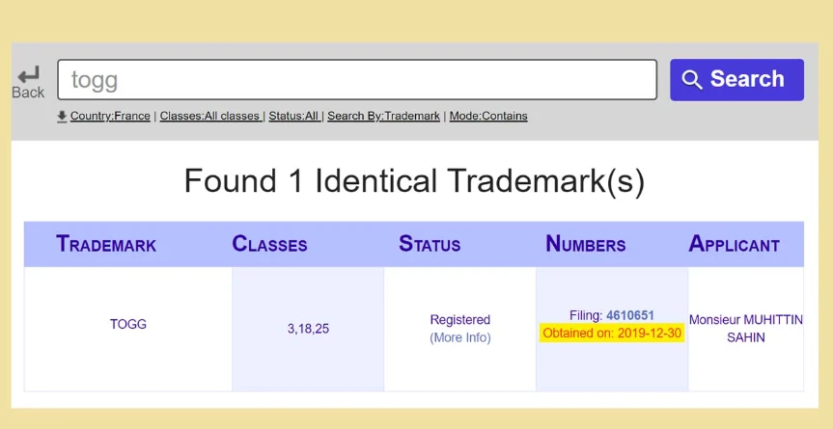Open the Classes:All classes filter
Viewport: 833px width, 429px height.
pyautogui.click(x=209, y=116)
